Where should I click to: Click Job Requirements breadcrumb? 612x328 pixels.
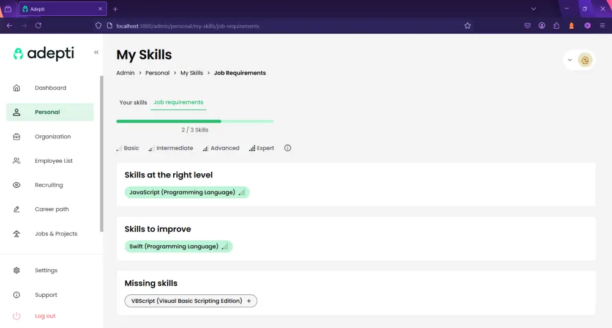(240, 73)
